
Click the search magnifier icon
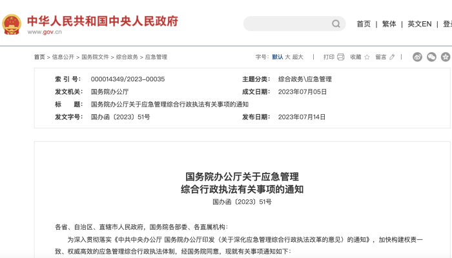coord(336,24)
